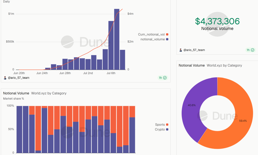
Task: Toggle the Sports legend entry
Action: coord(162,125)
